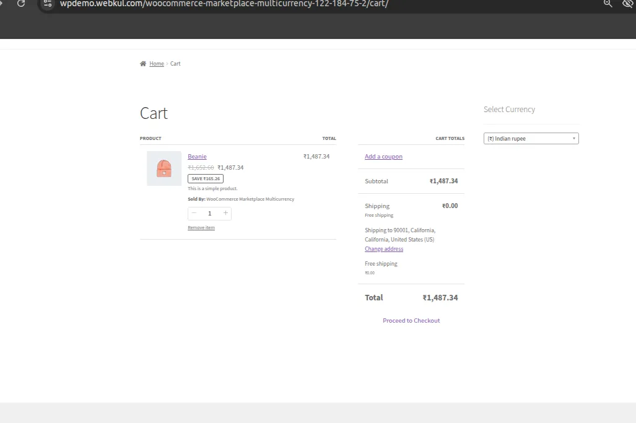Click the home icon in breadcrumb
Viewport: 636px width, 423px height.
[x=143, y=64]
